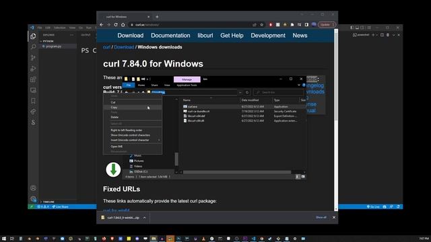The height and width of the screenshot is (242, 431).
Task: Choose Cut in the context menu
Action: coord(132,102)
